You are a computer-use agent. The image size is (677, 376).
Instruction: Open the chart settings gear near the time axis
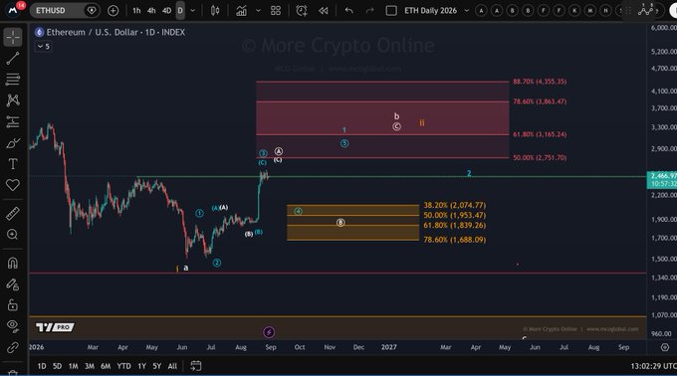665,347
